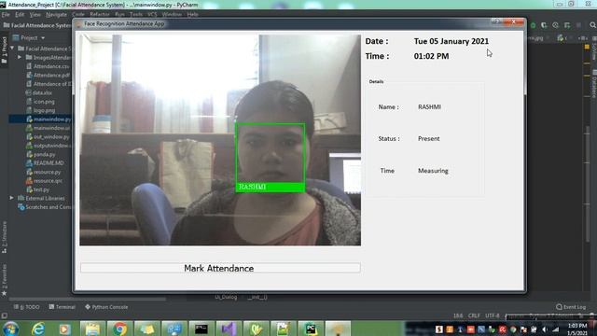The width and height of the screenshot is (597, 336).
Task: Open the Edit menu in PyCharm
Action: [20, 15]
